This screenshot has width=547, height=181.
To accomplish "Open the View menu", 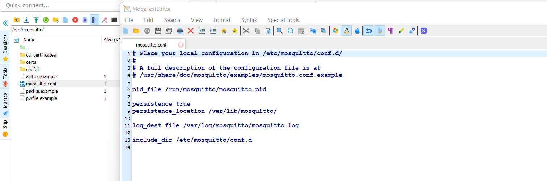I will tap(197, 20).
